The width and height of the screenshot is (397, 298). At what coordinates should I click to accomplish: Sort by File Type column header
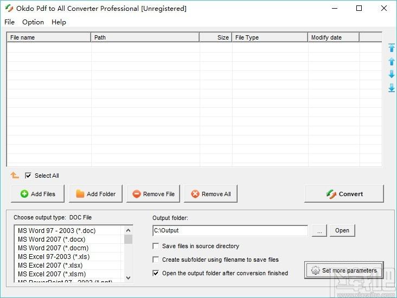pyautogui.click(x=270, y=37)
